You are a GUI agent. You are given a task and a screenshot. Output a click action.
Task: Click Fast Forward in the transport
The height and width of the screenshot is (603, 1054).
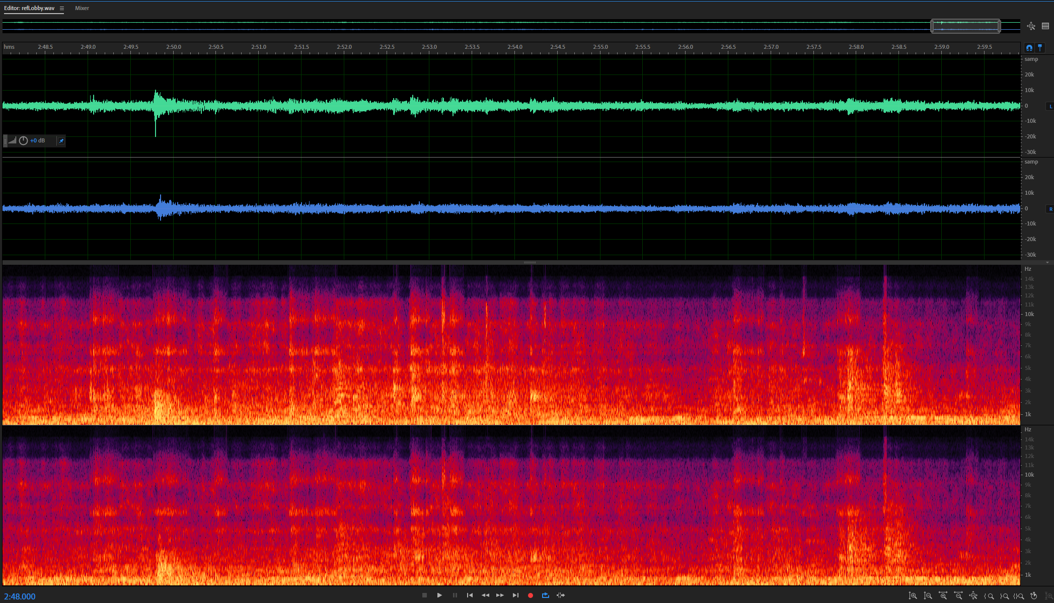500,595
